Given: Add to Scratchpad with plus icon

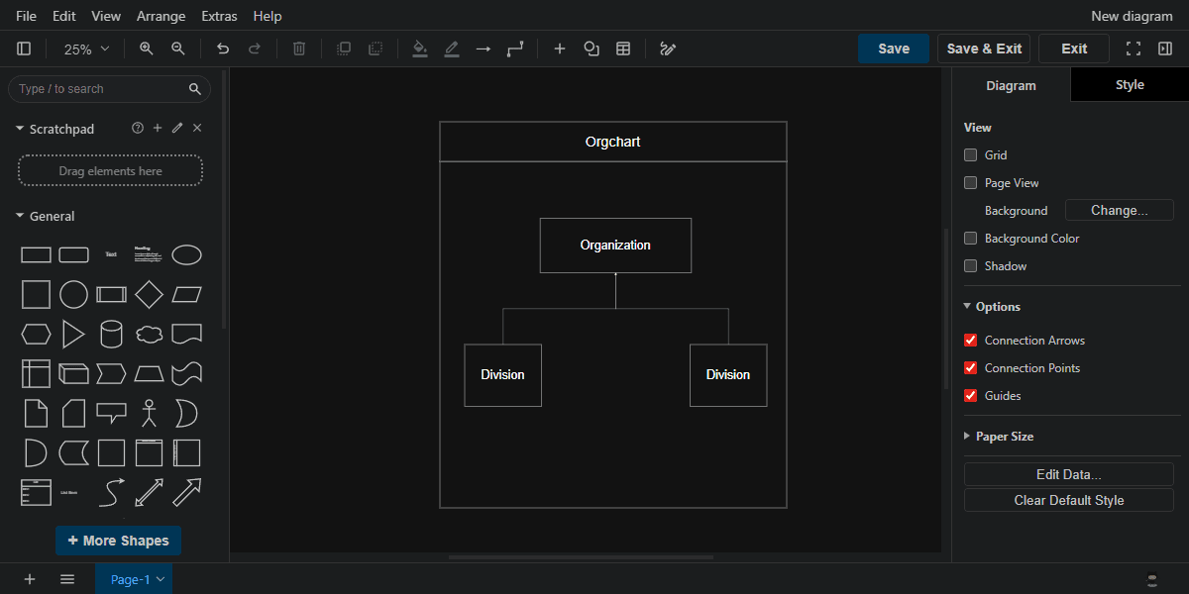Looking at the screenshot, I should [x=158, y=128].
